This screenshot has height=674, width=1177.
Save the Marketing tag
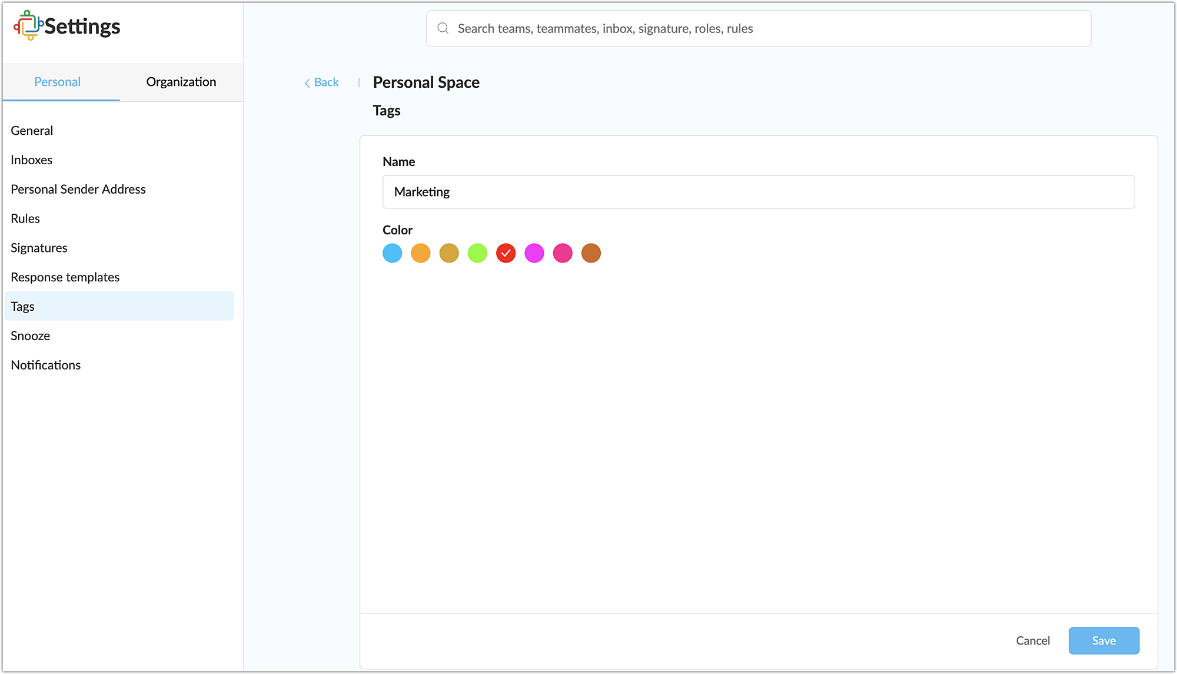pyautogui.click(x=1103, y=640)
